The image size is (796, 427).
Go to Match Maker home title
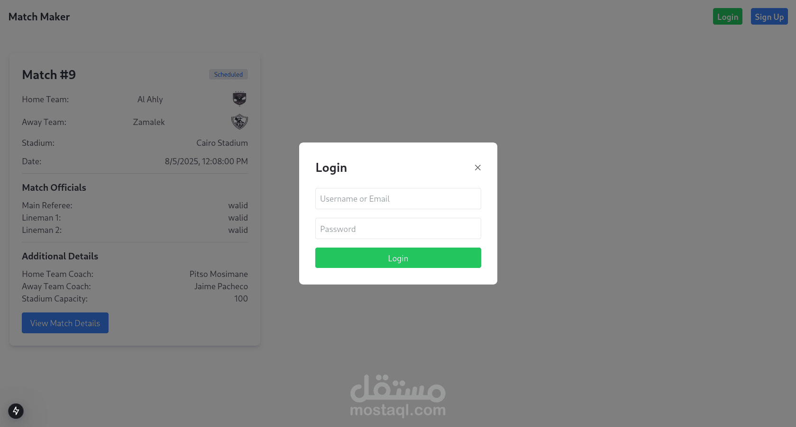[39, 17]
